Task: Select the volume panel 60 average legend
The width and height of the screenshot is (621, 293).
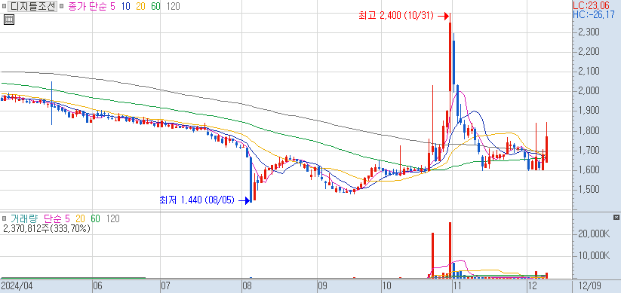Action: pos(95,218)
